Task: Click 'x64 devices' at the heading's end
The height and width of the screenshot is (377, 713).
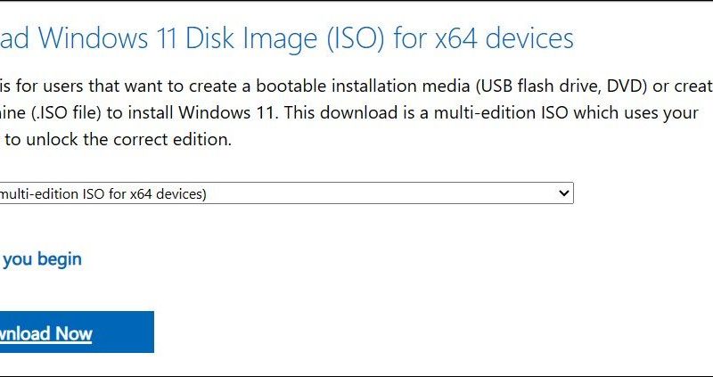Action: (504, 39)
